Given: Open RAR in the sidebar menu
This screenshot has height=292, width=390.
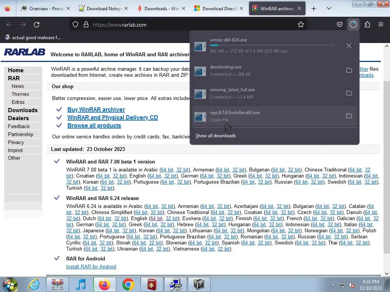Looking at the screenshot, I should click(14, 78).
